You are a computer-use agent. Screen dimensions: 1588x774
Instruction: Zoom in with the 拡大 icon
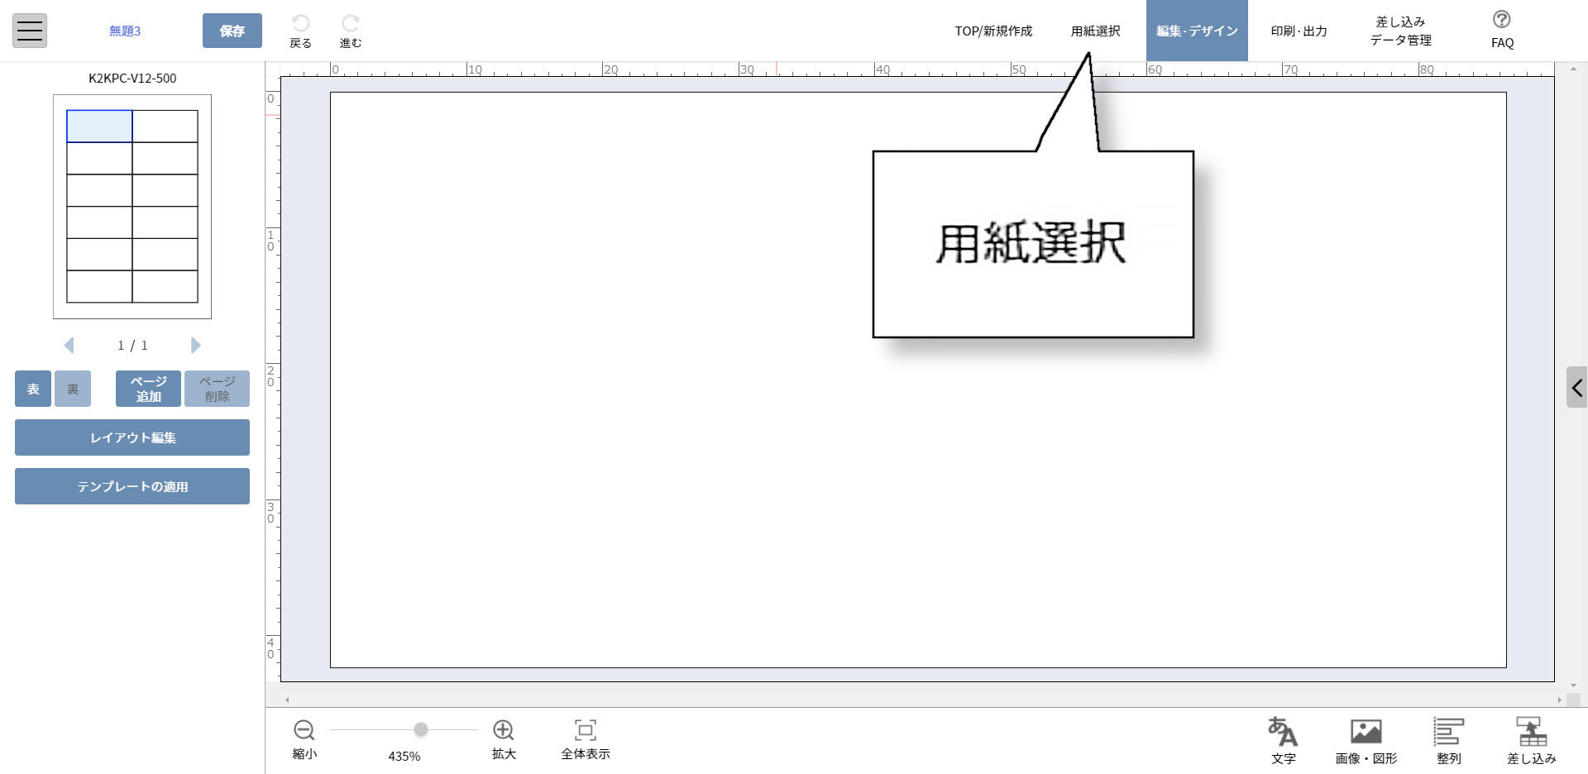click(503, 731)
